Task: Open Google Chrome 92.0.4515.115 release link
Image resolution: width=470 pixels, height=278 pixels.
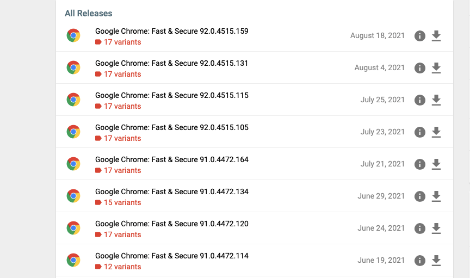Action: coord(172,95)
